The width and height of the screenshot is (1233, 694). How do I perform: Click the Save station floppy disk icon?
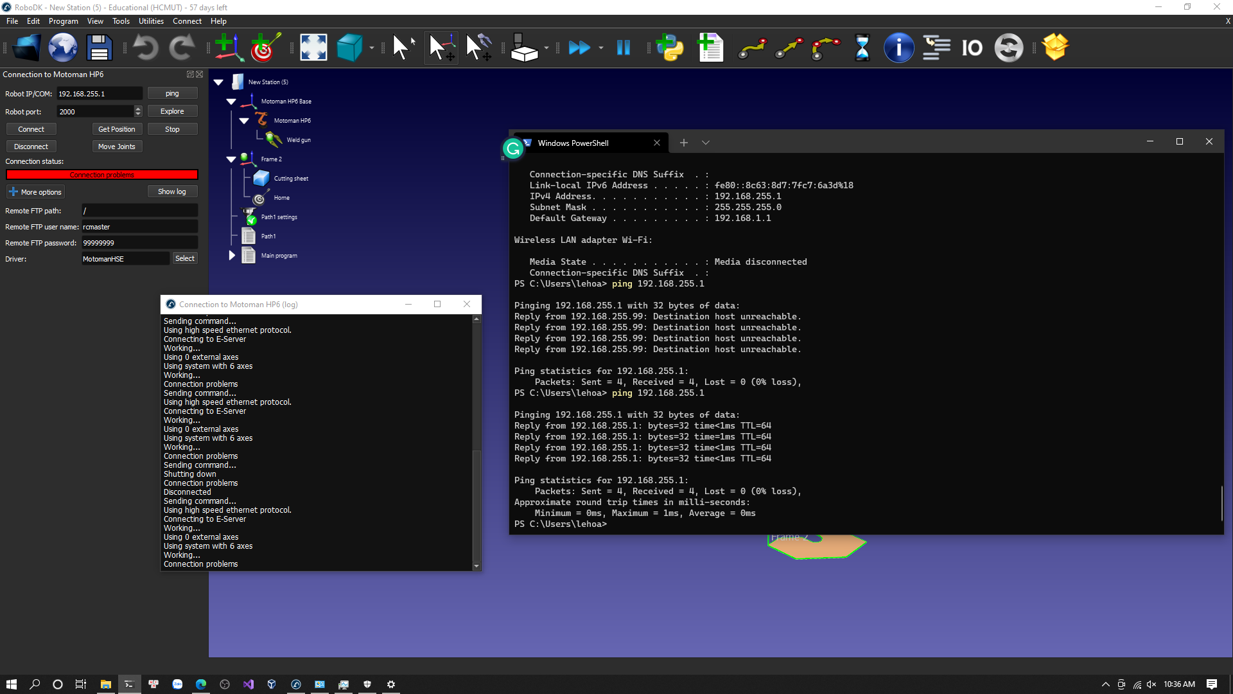pos(100,48)
